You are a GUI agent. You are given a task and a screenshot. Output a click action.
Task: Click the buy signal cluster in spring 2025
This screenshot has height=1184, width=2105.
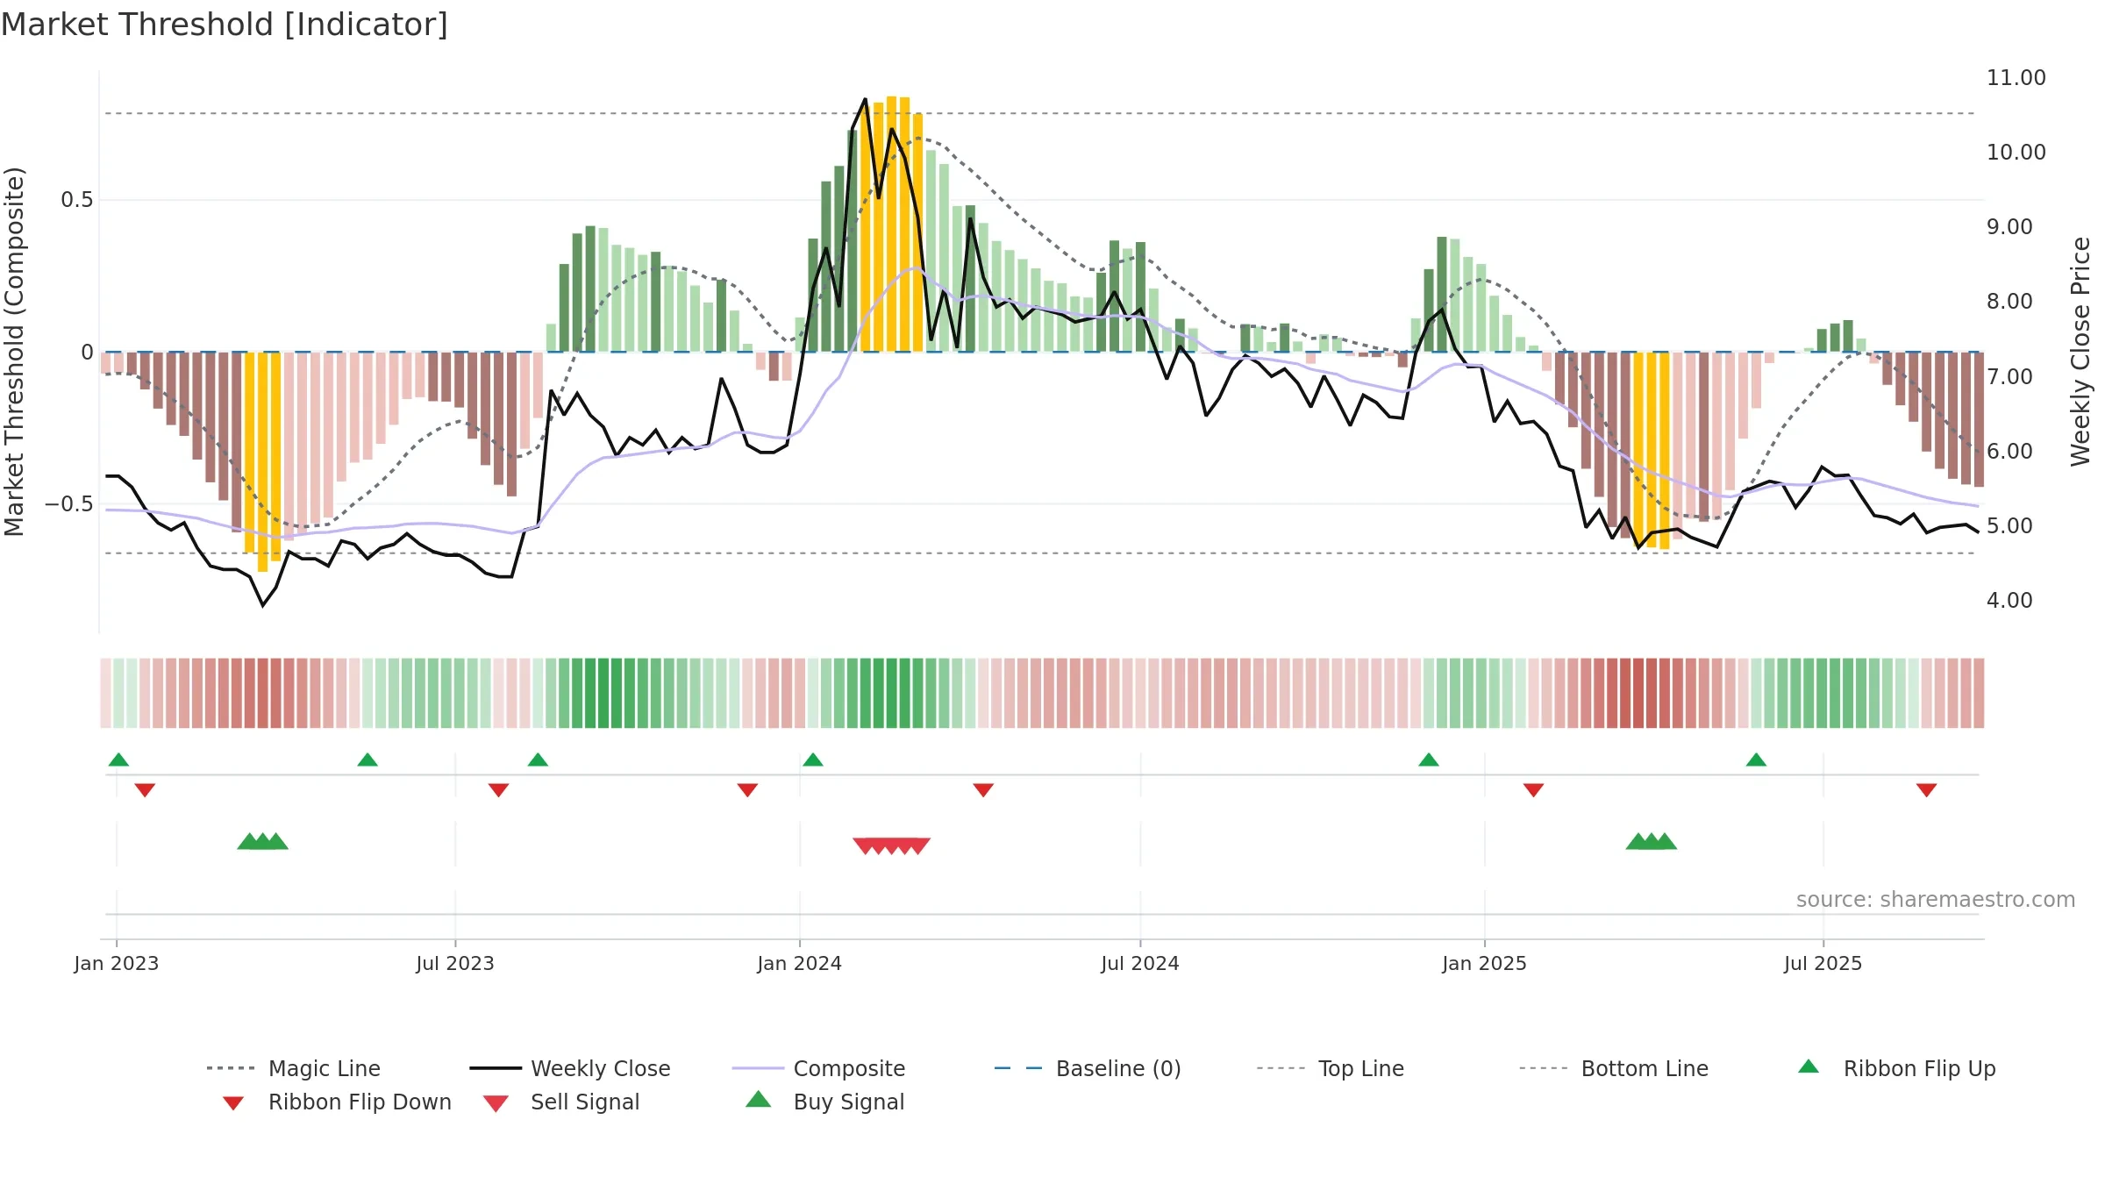click(1651, 841)
